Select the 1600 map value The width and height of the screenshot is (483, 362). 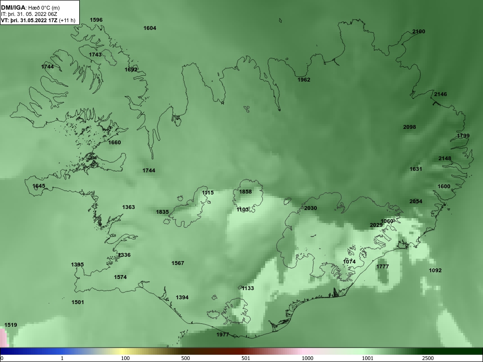click(444, 186)
